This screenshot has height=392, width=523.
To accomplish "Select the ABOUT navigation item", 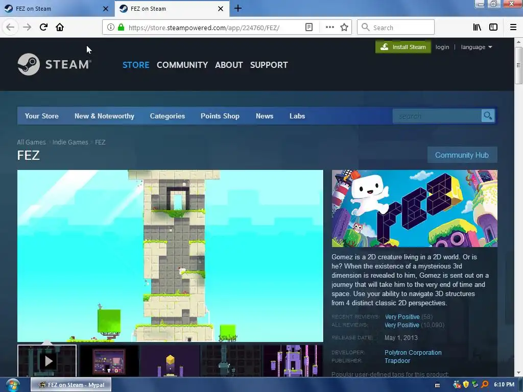I will click(229, 65).
